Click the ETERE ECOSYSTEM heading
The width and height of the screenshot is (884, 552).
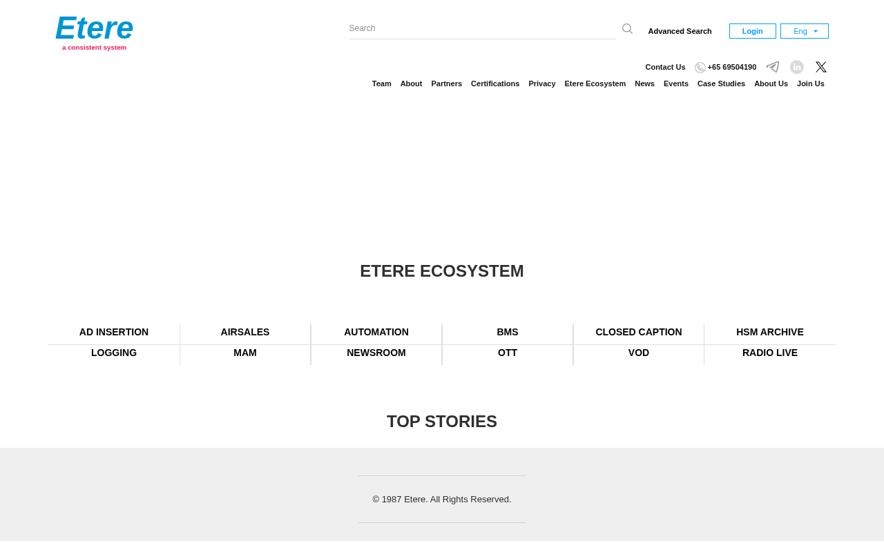pos(442,271)
